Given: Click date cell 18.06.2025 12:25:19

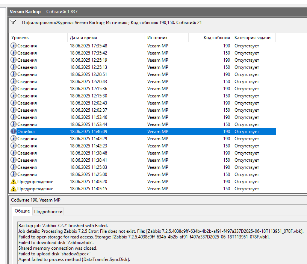Looking at the screenshot, I should 89,60.
